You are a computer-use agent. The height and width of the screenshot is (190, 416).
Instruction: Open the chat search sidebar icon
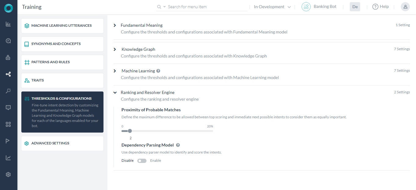point(8,41)
